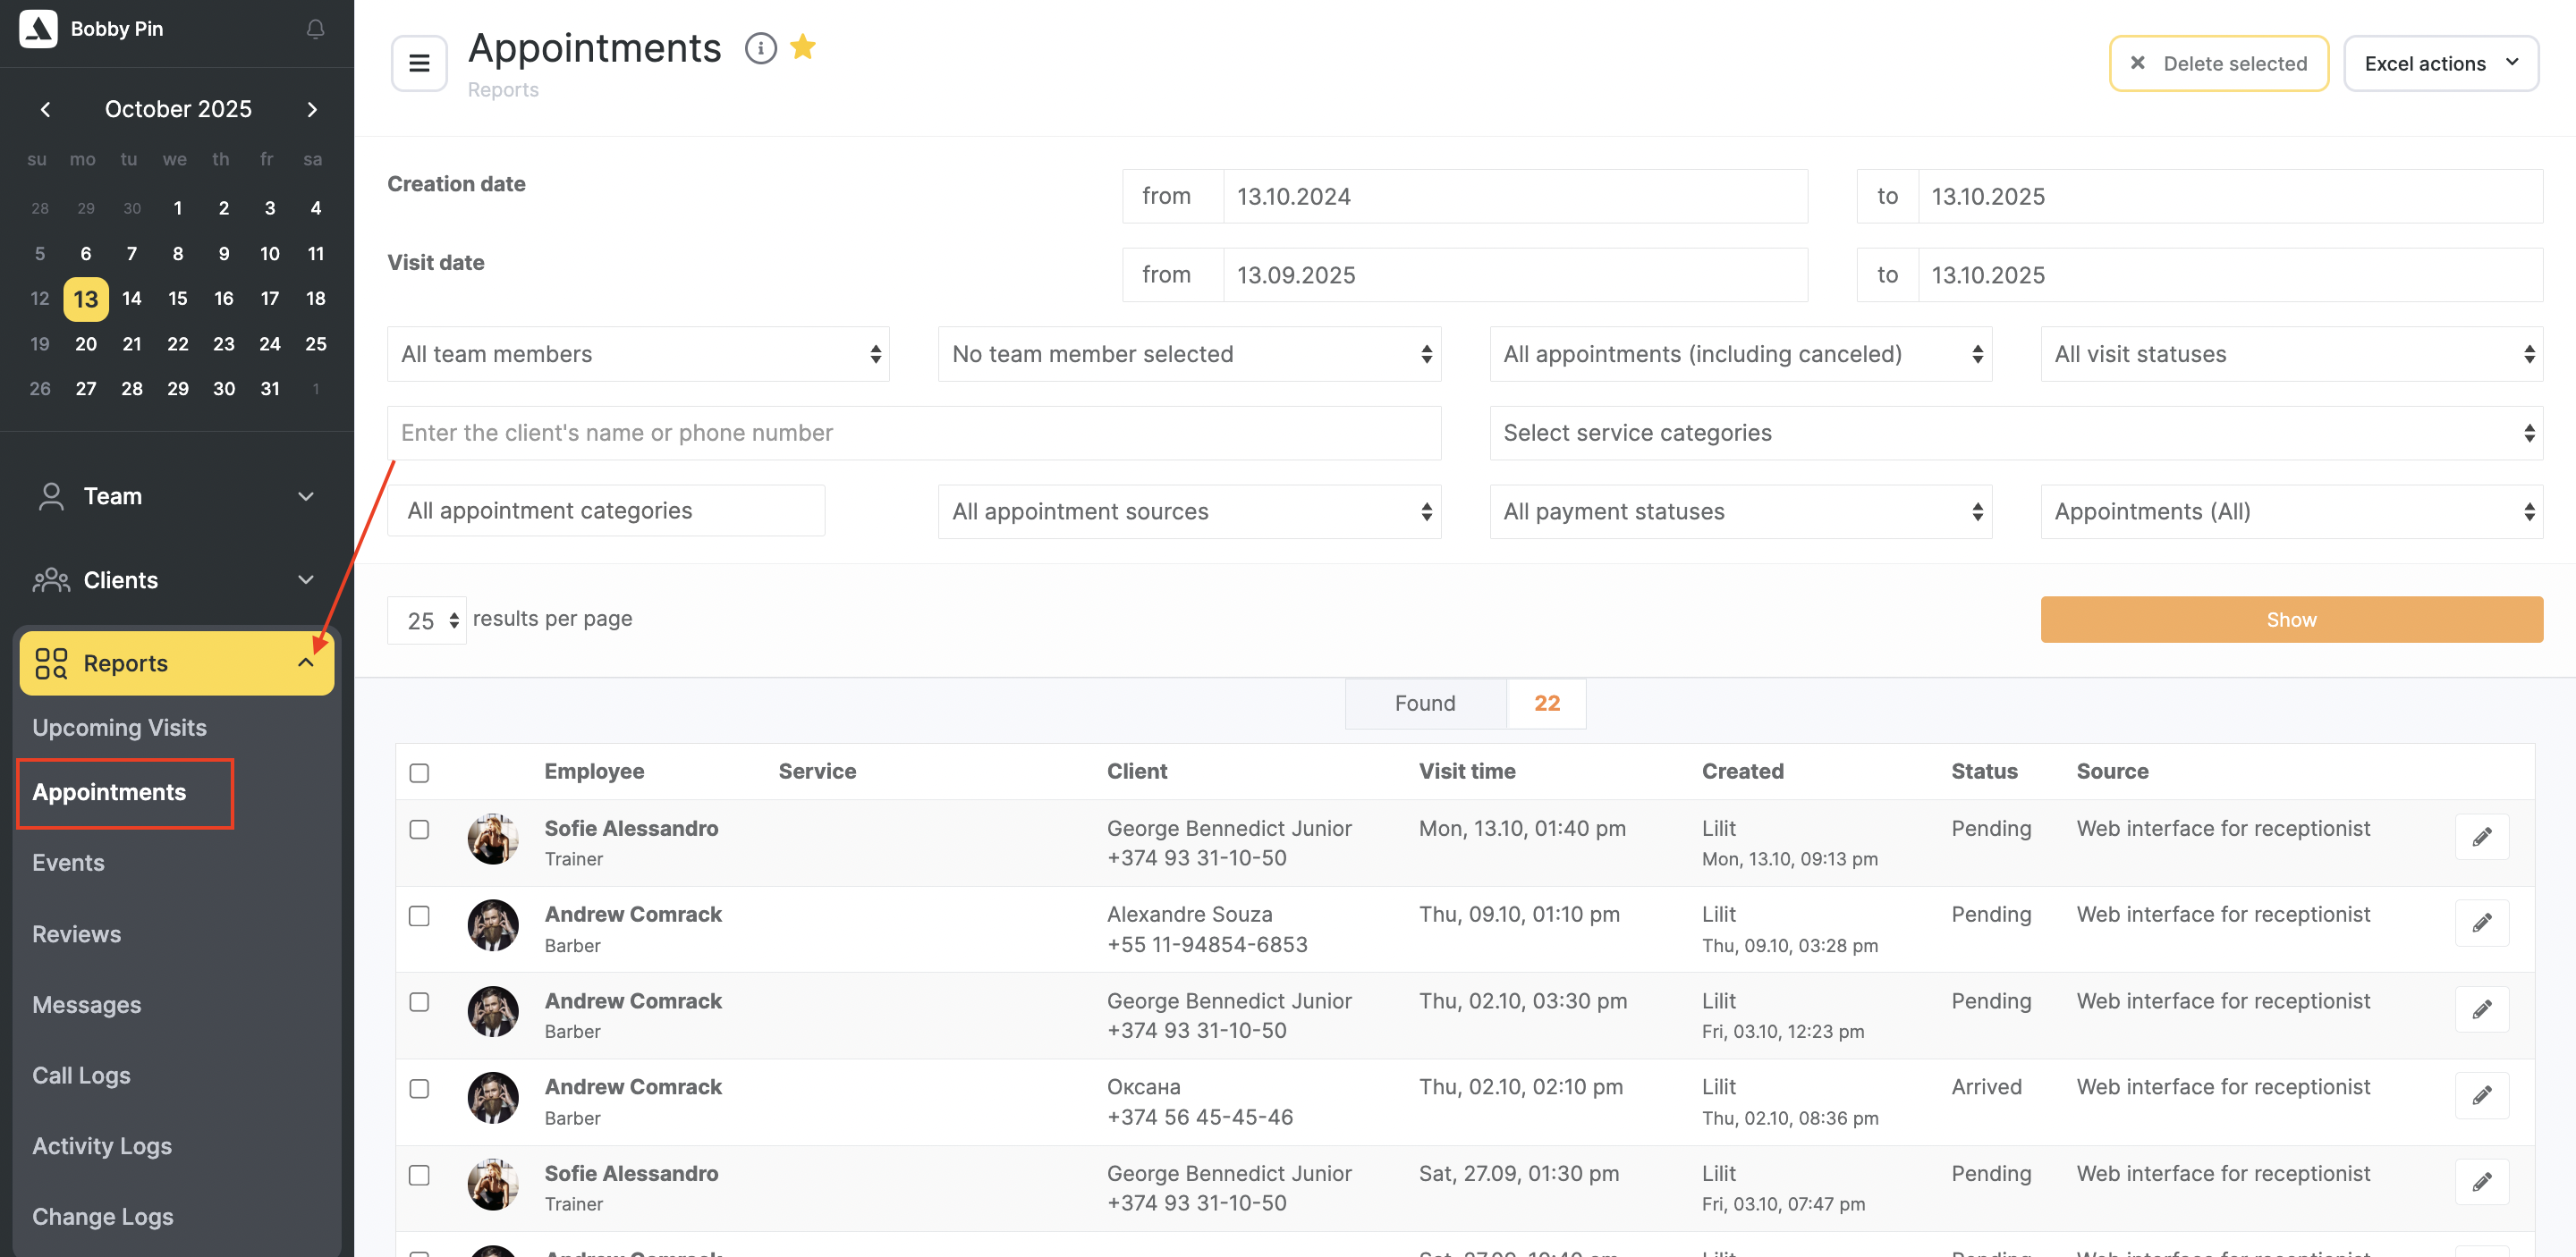Open the All visit statuses dropdown
2576x1257 pixels.
point(2291,354)
